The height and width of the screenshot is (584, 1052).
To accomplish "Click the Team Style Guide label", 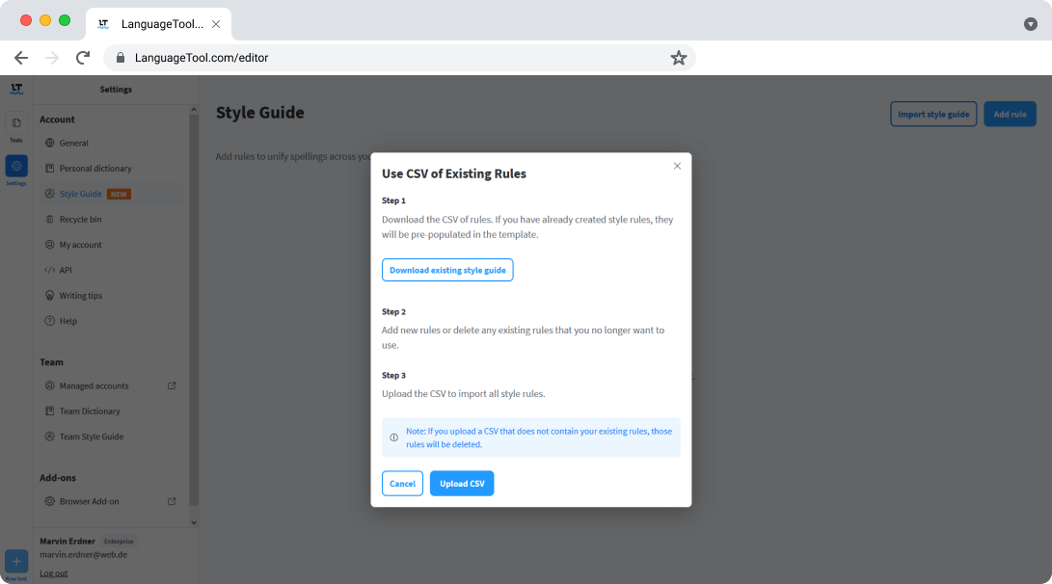I will click(x=92, y=437).
